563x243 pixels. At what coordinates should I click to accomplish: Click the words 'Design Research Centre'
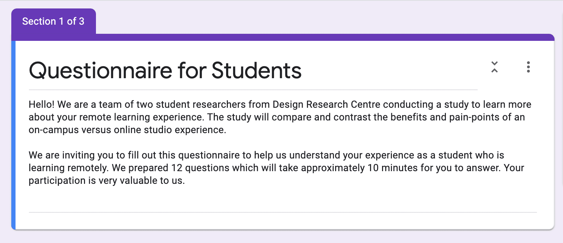click(326, 105)
